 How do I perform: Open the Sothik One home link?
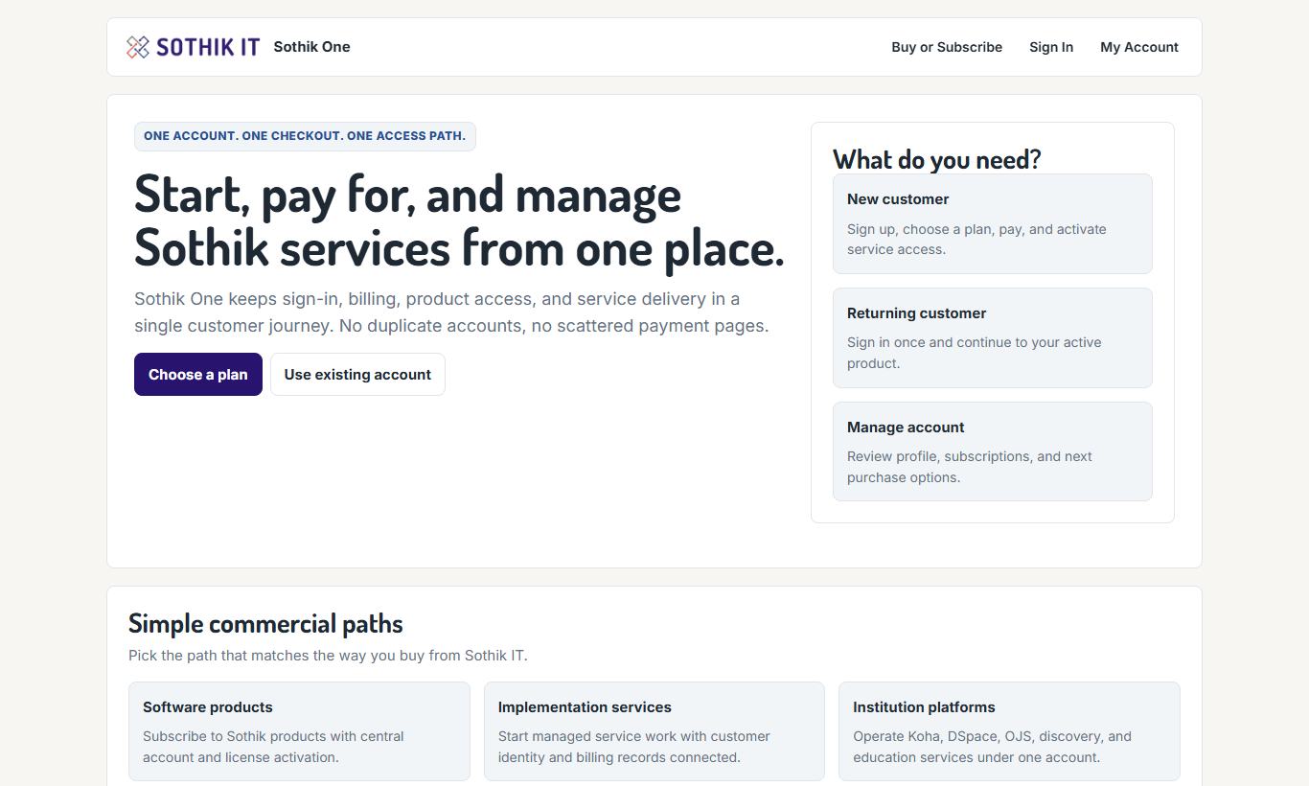pyautogui.click(x=311, y=47)
